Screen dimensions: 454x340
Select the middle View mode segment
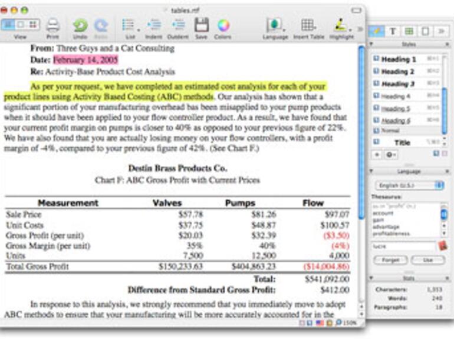click(x=20, y=25)
